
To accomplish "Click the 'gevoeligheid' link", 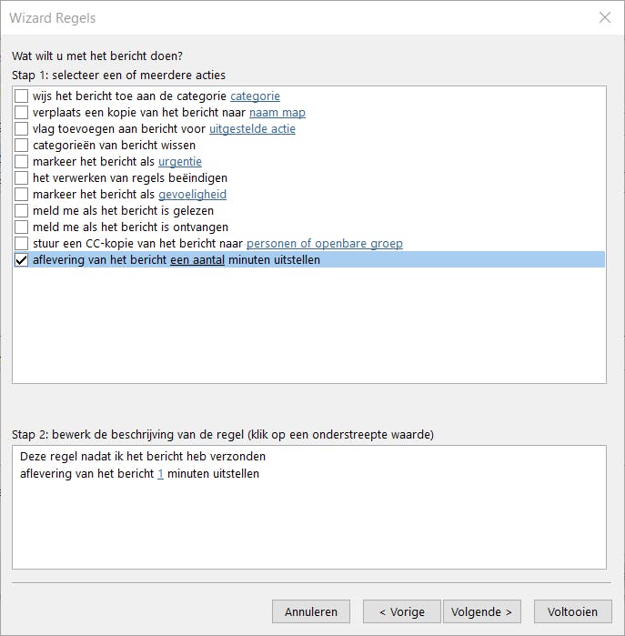I will (192, 195).
